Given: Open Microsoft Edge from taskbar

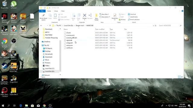Looking at the screenshot, I should point(21,106).
